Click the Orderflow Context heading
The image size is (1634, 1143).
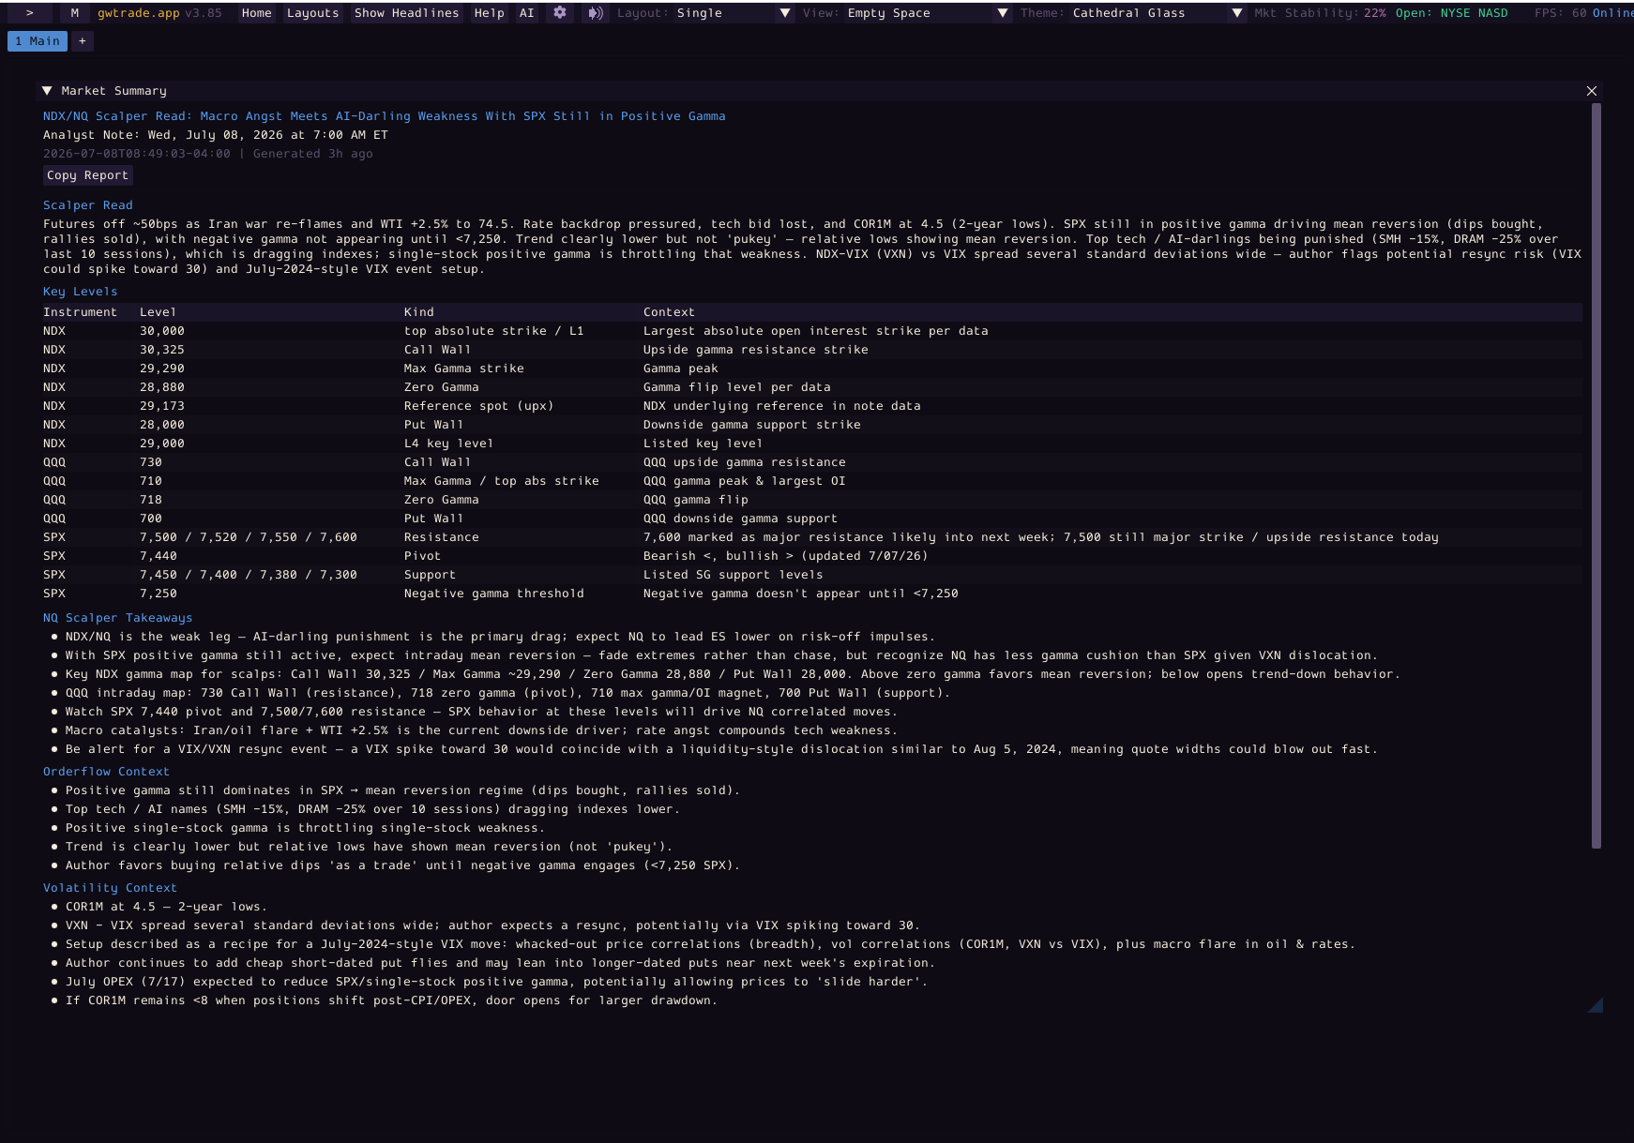coord(106,772)
